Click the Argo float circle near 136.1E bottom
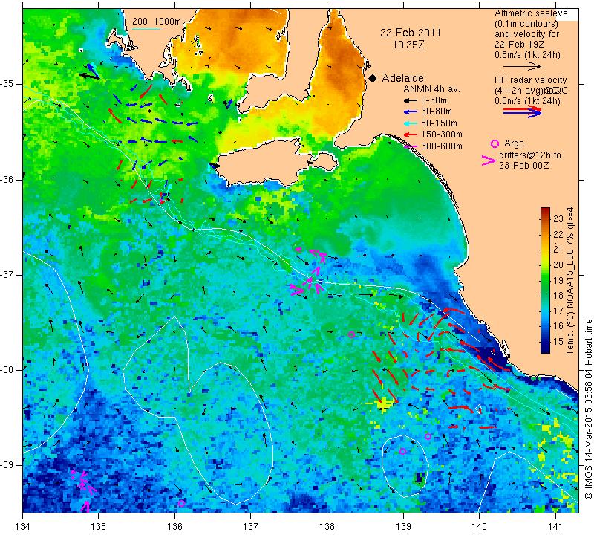 tap(181, 503)
